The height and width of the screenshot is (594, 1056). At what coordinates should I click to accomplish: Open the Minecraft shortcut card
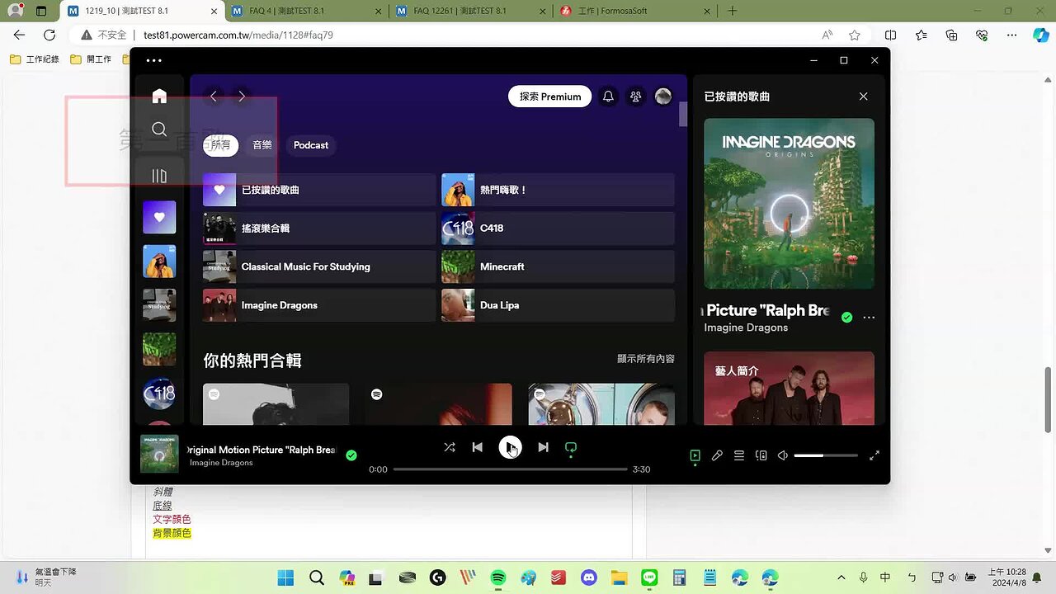tap(558, 266)
